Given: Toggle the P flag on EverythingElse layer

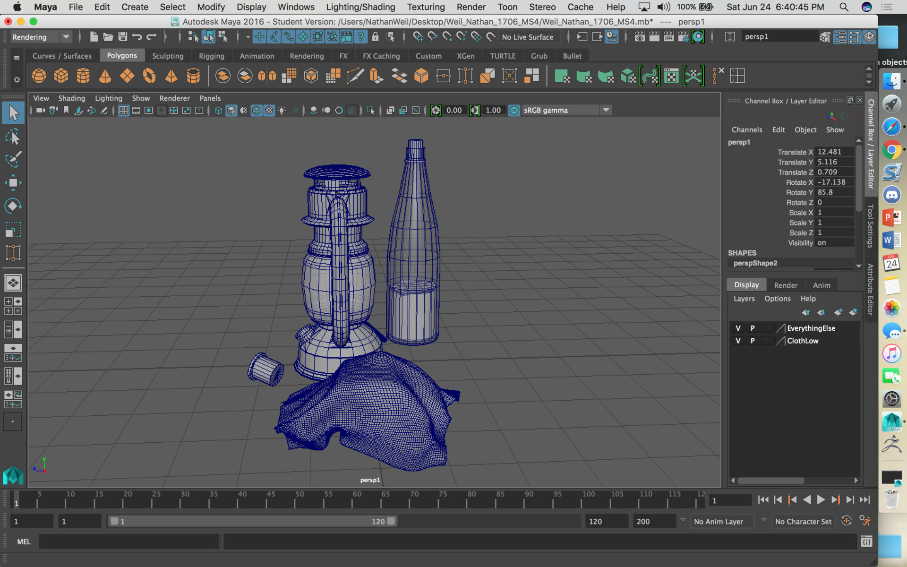Looking at the screenshot, I should point(753,328).
